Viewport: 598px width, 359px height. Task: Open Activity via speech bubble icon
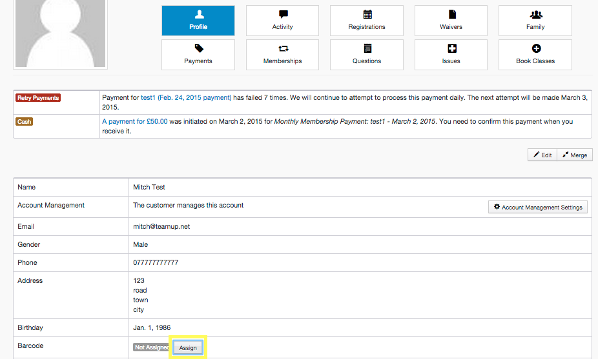[x=282, y=21]
